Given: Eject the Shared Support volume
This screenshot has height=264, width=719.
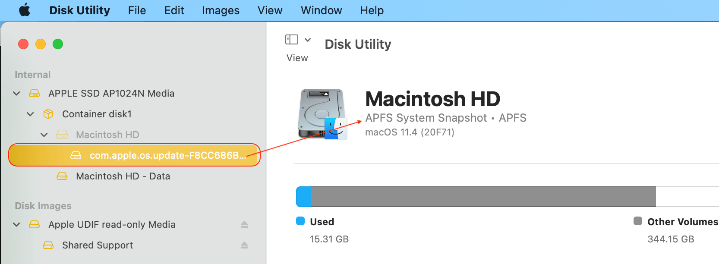Looking at the screenshot, I should tap(245, 245).
